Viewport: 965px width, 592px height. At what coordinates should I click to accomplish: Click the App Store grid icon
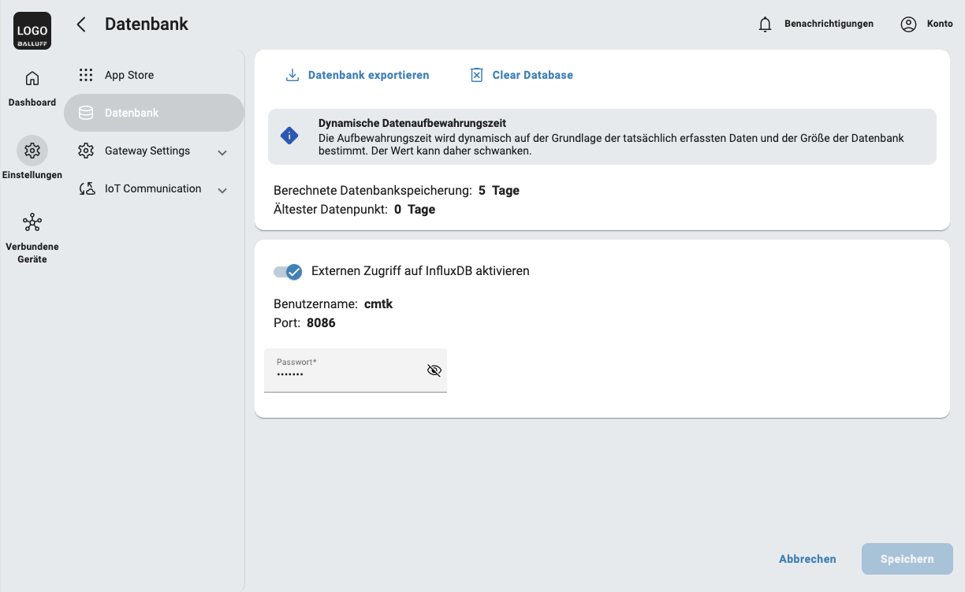click(x=86, y=75)
